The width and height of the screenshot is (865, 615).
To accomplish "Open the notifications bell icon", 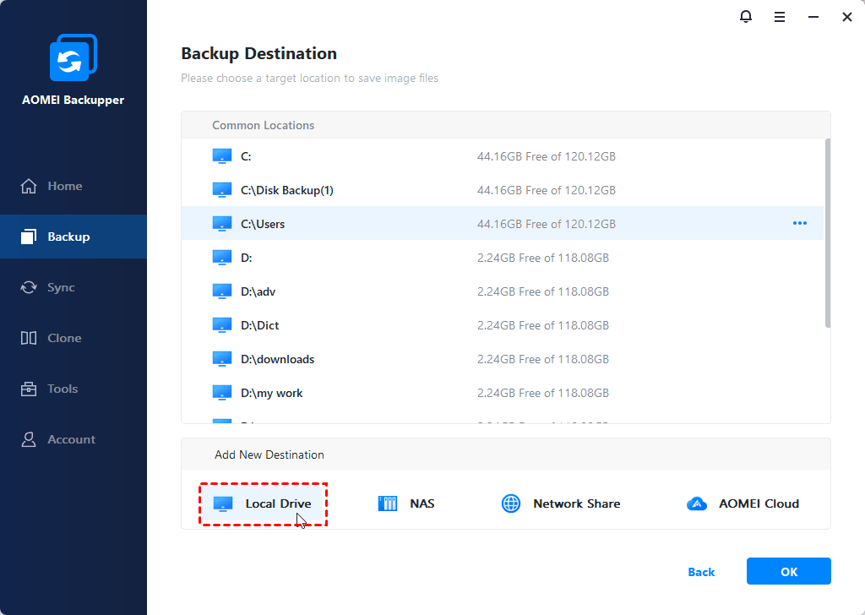I will (745, 17).
